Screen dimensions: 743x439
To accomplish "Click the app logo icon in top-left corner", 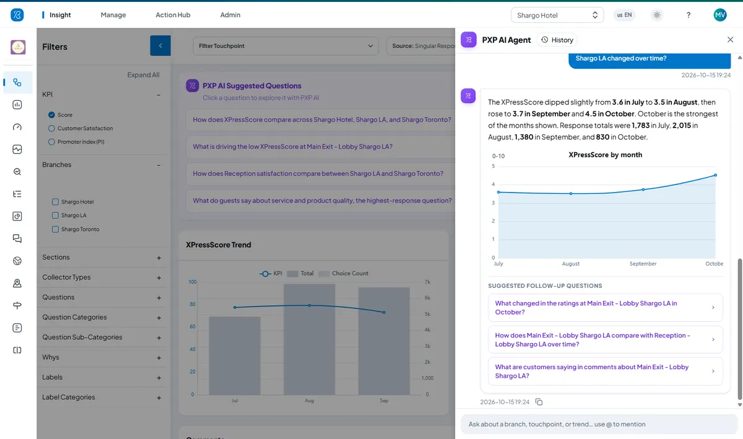I will pyautogui.click(x=17, y=14).
